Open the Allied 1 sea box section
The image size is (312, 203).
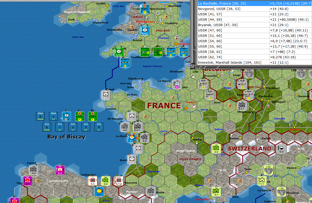(x=53, y=116)
